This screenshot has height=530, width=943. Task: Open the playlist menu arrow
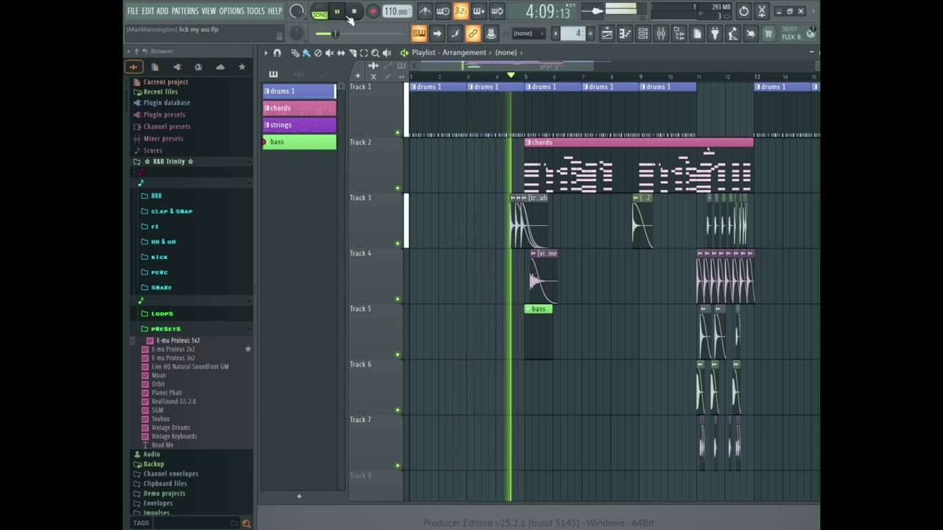tap(266, 53)
